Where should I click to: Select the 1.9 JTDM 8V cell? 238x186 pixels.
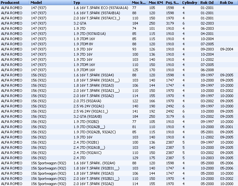click(x=83, y=44)
